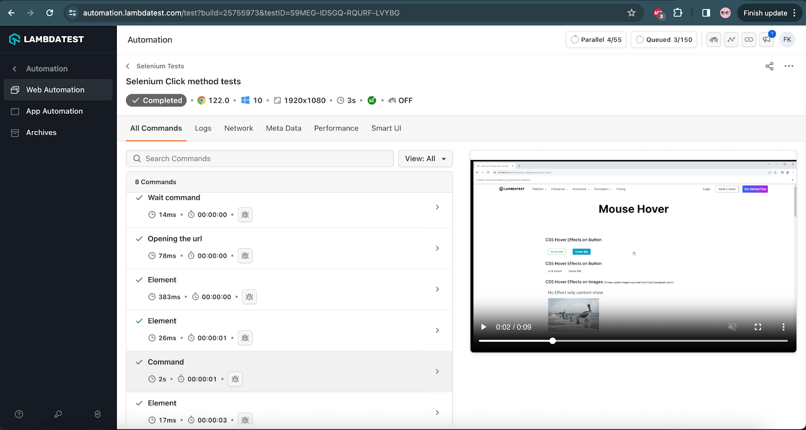Open the FK user account avatar
Screen dimensions: 806x430
tap(787, 40)
